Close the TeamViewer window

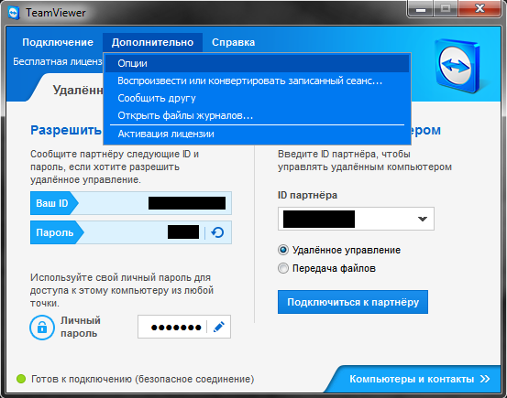[479, 9]
